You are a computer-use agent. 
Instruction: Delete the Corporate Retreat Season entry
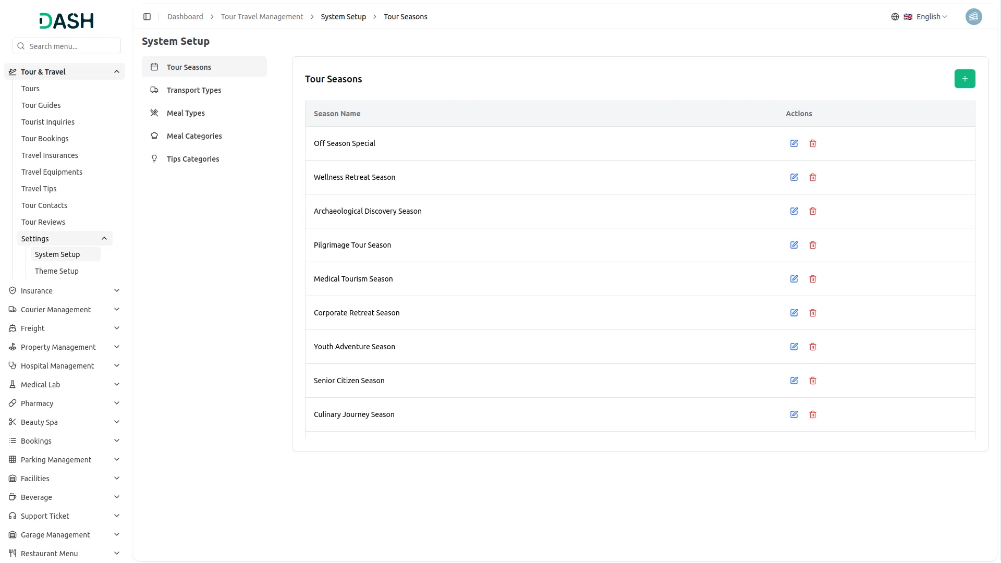click(x=812, y=313)
